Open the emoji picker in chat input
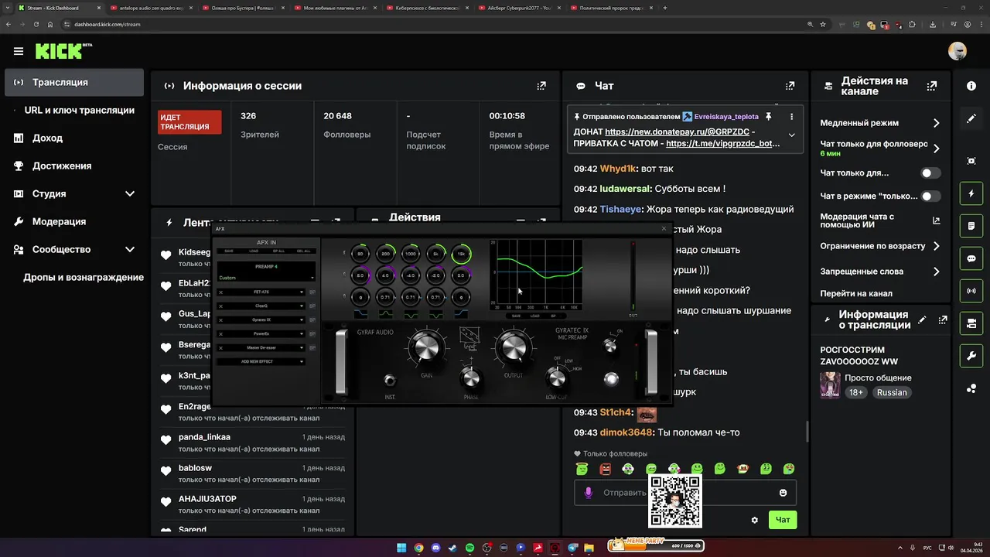This screenshot has height=557, width=990. coord(783,493)
